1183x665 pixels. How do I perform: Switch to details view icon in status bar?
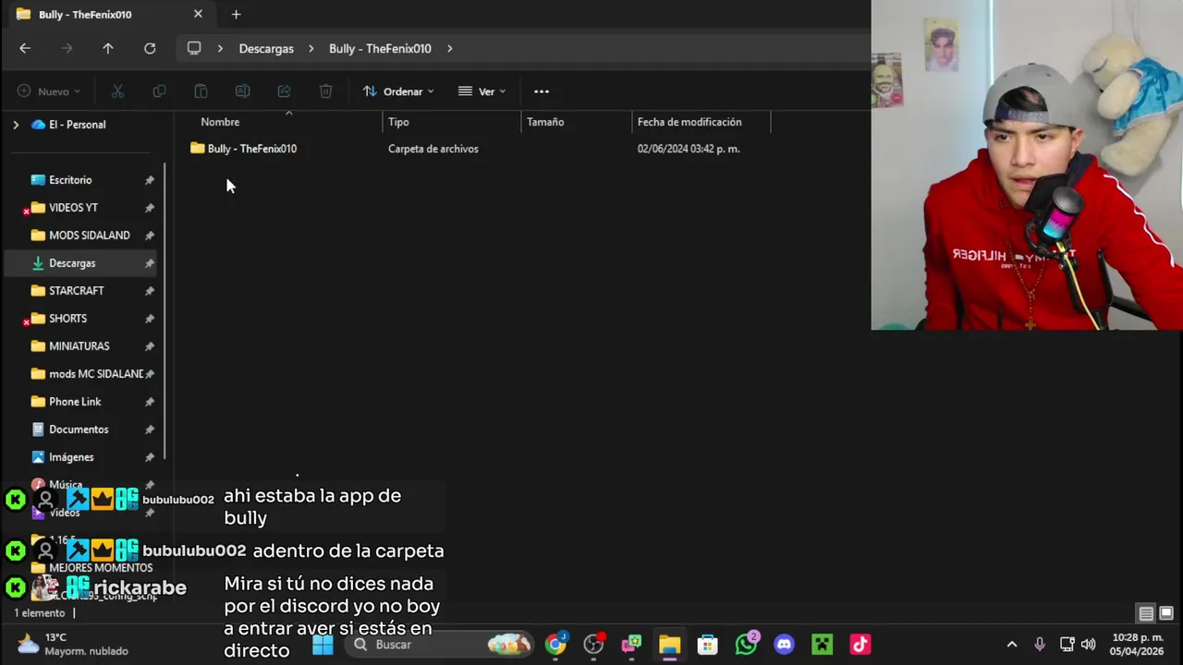(x=1146, y=613)
